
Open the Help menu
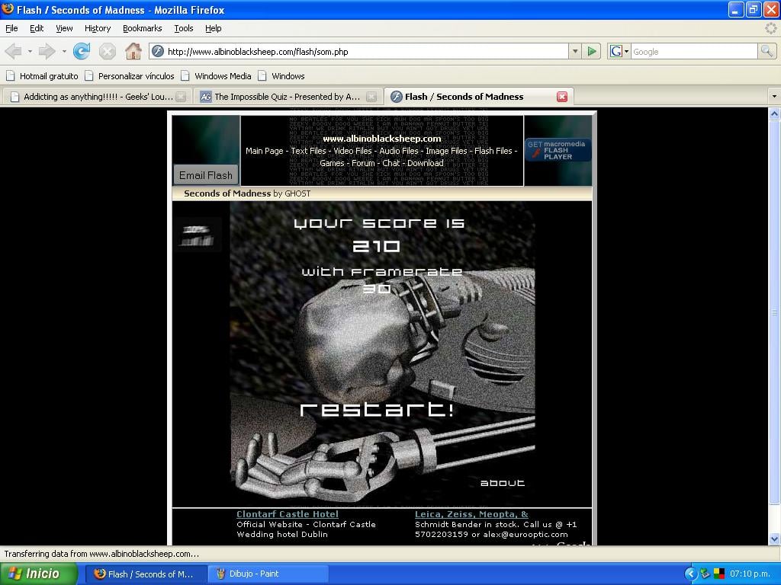pos(214,28)
